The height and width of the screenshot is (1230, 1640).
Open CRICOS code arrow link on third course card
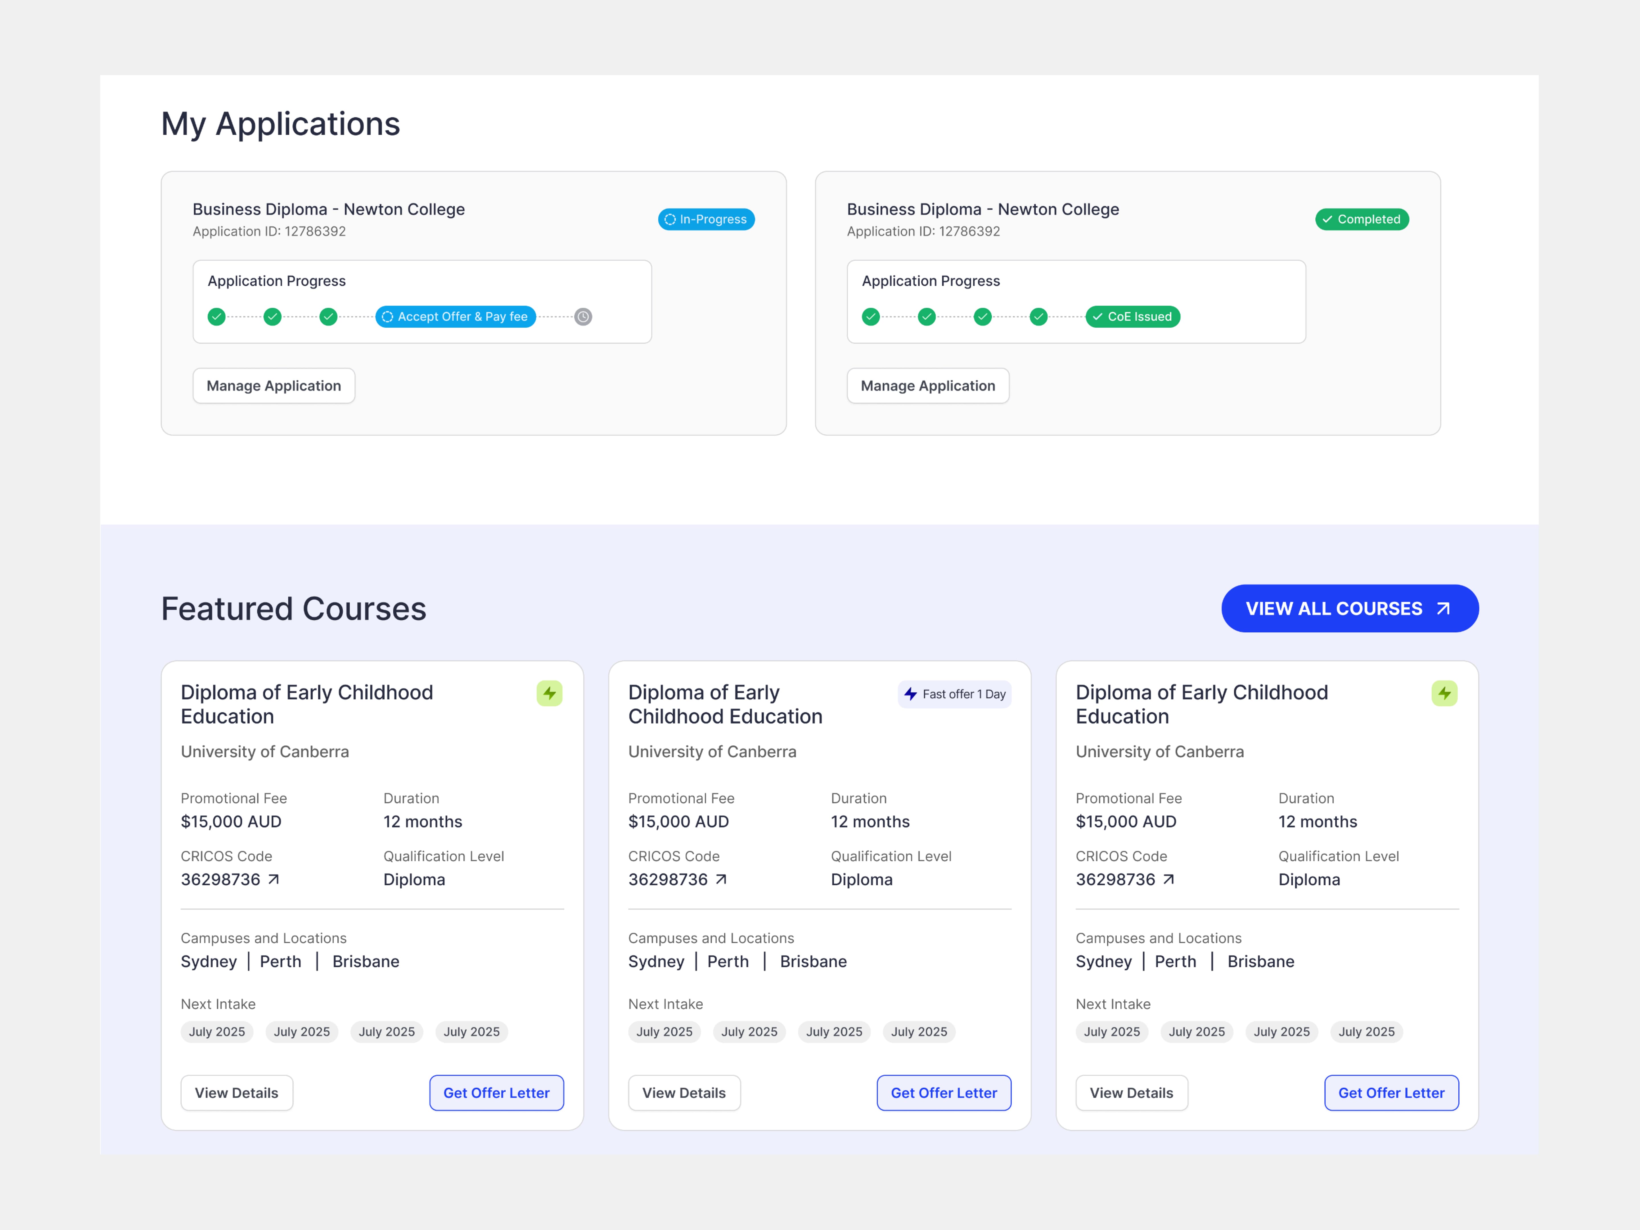pos(1168,879)
